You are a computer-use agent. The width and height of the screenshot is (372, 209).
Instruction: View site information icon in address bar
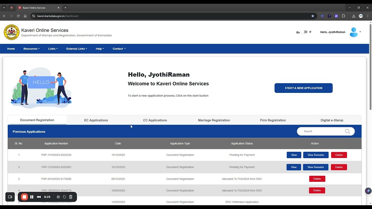[33, 16]
